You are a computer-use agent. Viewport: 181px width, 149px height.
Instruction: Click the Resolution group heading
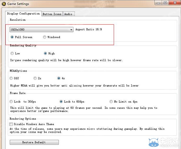(18, 20)
